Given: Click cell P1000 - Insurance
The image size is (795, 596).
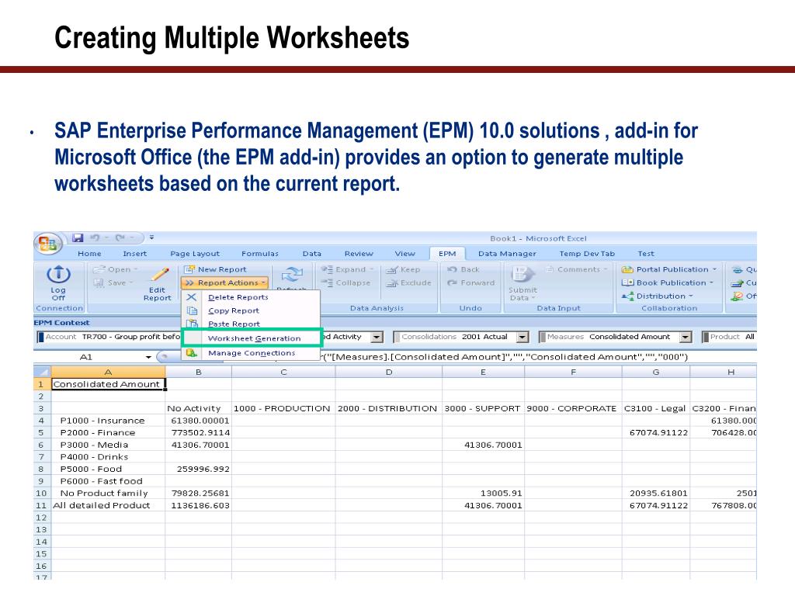Looking at the screenshot, I should [x=108, y=421].
